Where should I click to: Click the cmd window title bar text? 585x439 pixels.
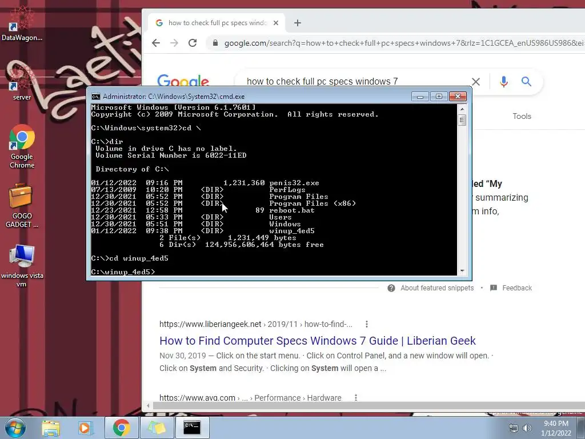[174, 97]
